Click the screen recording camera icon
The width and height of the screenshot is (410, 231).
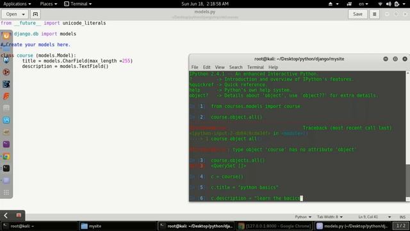click(x=349, y=4)
